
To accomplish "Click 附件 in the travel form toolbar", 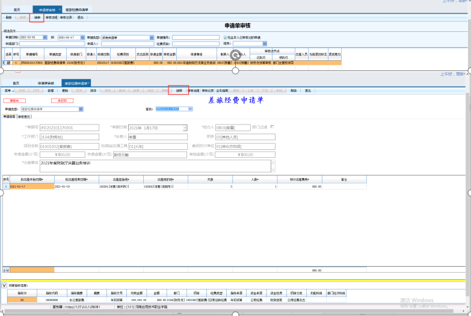I will 93,90.
